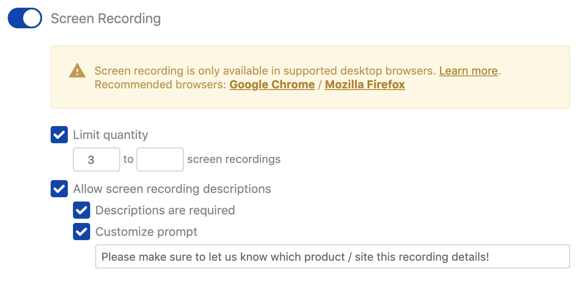
Task: Disable the Customize prompt option
Action: tap(82, 232)
